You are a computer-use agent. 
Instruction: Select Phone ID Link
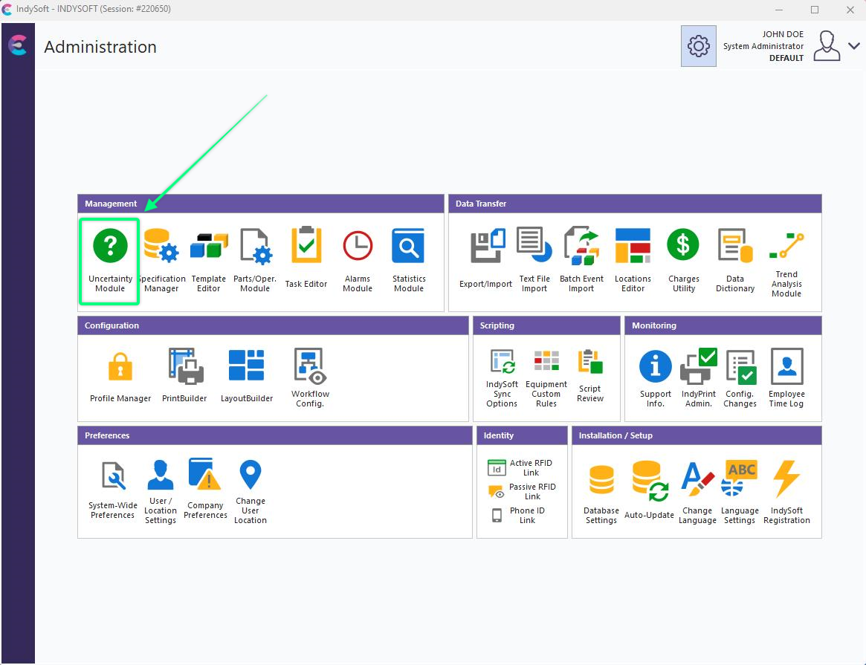(519, 515)
